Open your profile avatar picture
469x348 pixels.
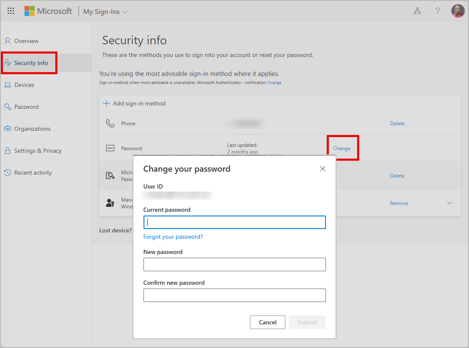(458, 11)
